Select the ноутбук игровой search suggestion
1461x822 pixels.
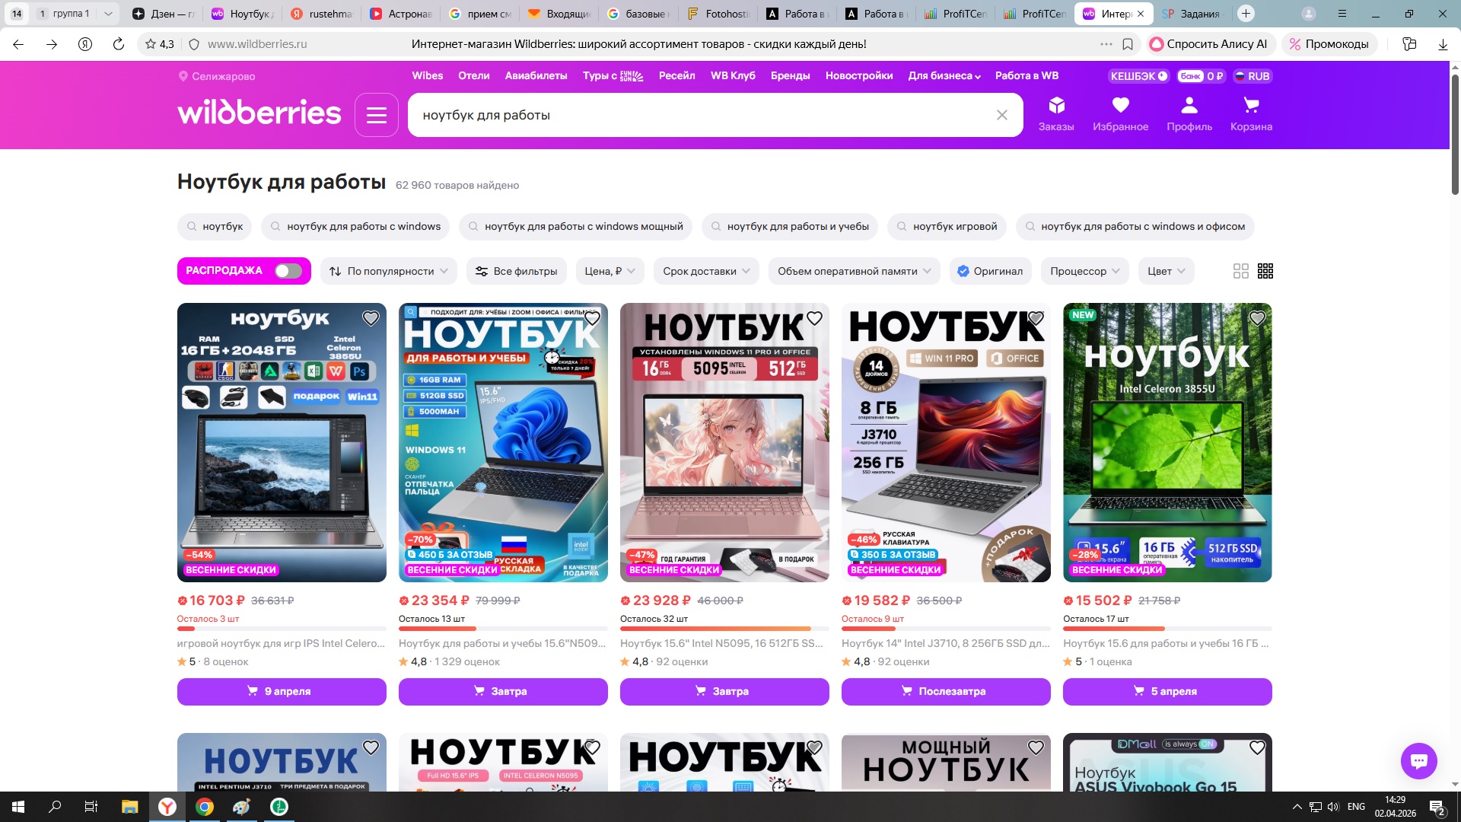pos(947,226)
